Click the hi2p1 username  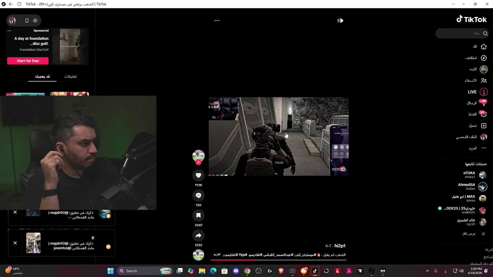[x=340, y=246]
